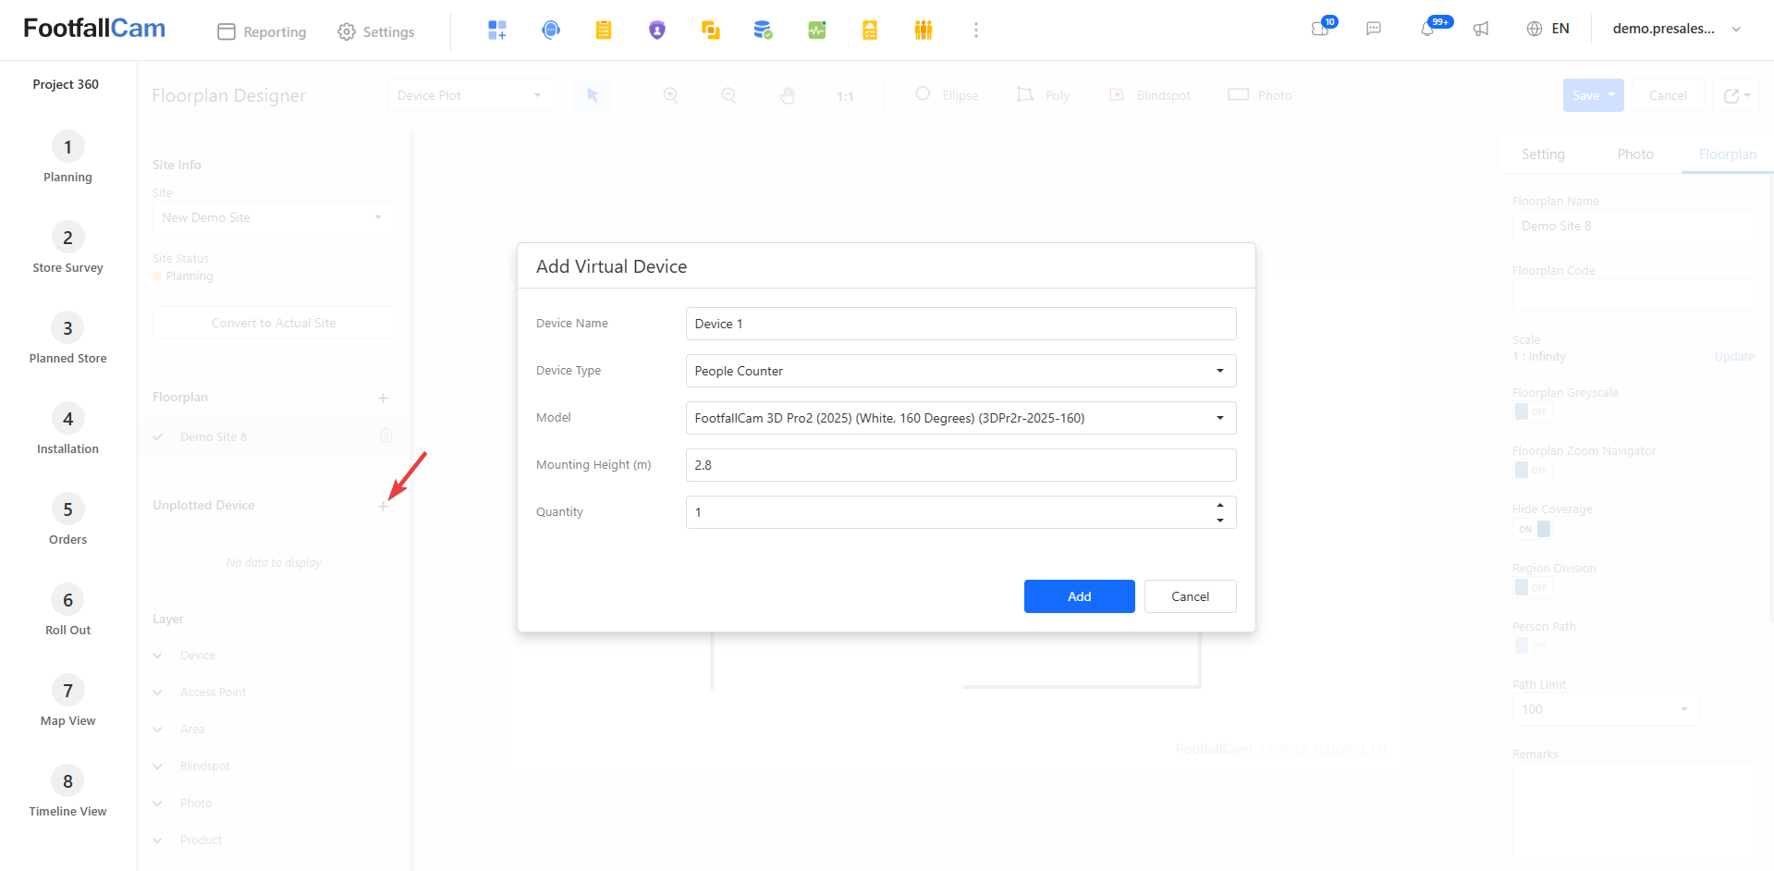This screenshot has width=1774, height=871.
Task: Go to step 8 Timeline View
Action: point(67,791)
